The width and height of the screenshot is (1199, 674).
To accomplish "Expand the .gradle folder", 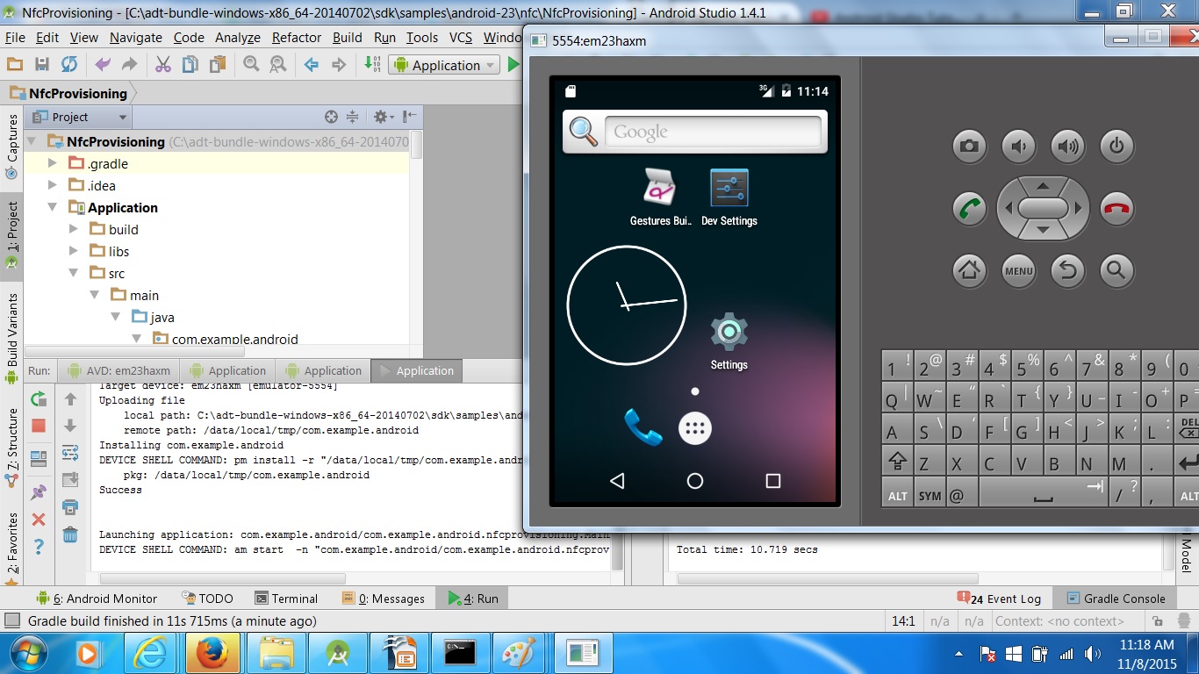I will pos(53,163).
